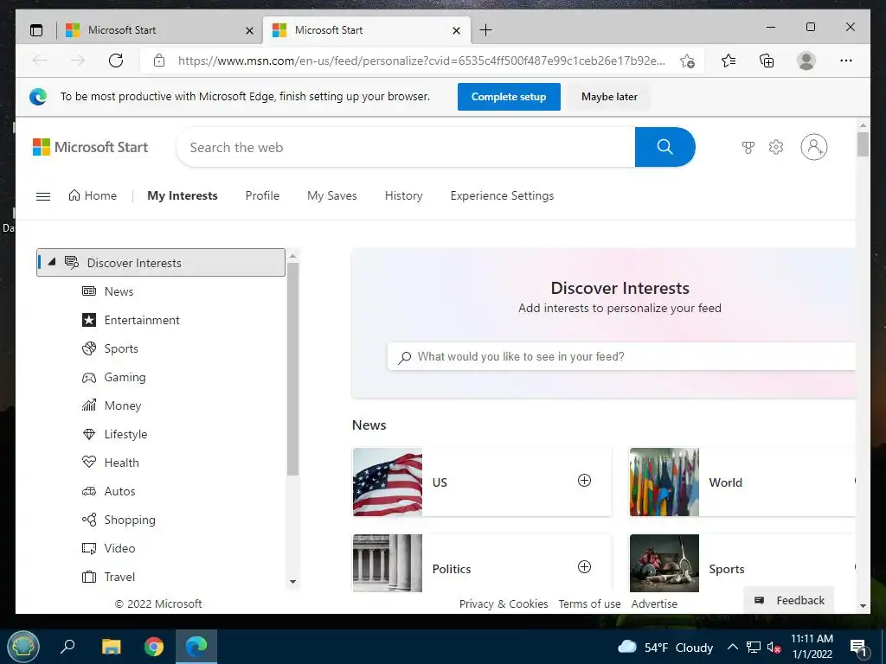Open Edge Settings and more ellipsis

(x=846, y=61)
